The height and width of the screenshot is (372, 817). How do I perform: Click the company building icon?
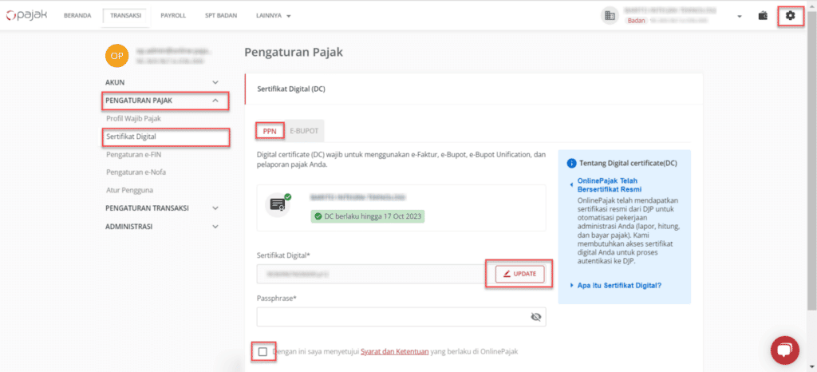tap(609, 16)
